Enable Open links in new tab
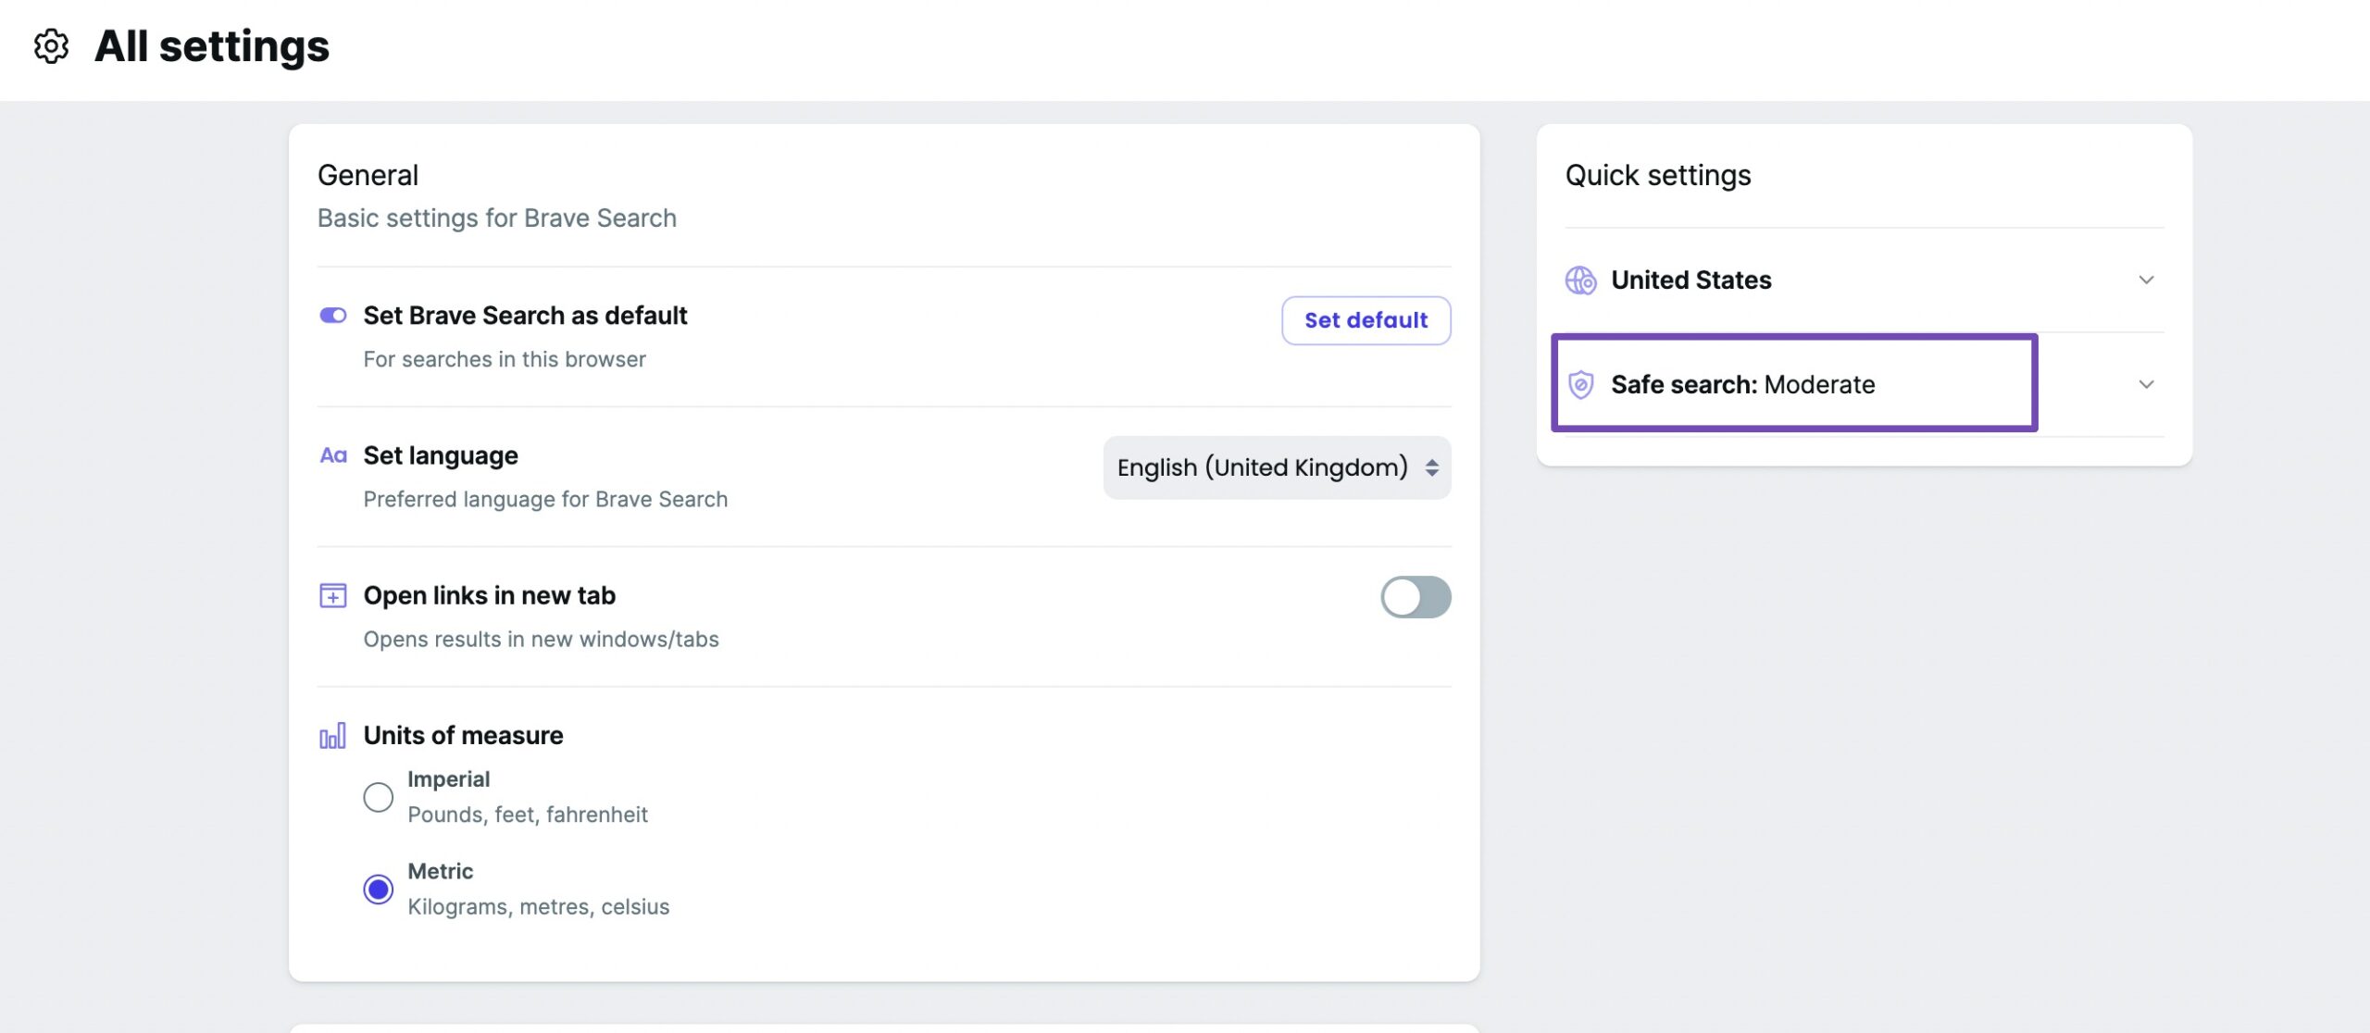This screenshot has height=1033, width=2370. pos(1416,597)
